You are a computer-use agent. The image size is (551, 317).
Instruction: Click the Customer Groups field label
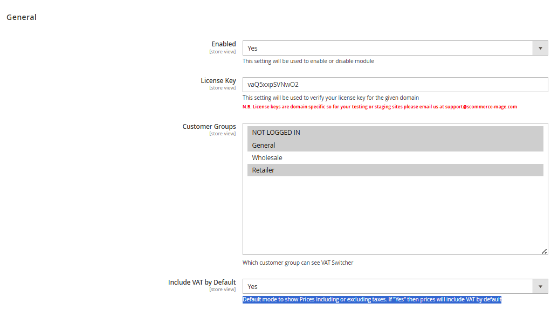point(209,127)
